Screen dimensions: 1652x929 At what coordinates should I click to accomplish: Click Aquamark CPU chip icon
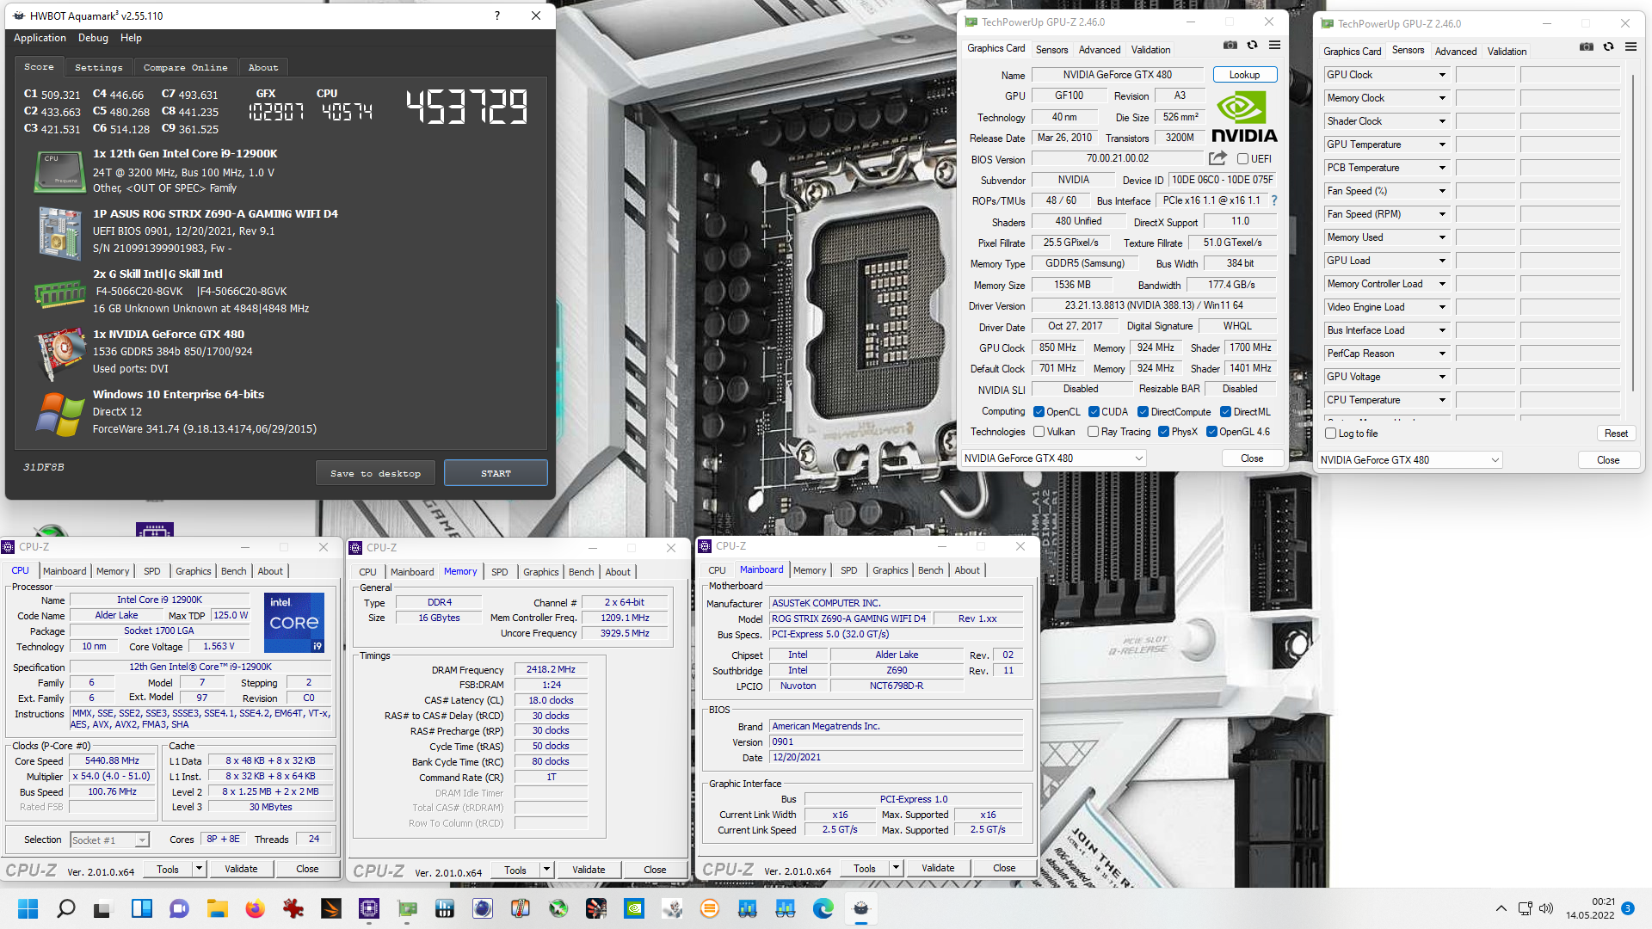click(x=59, y=171)
